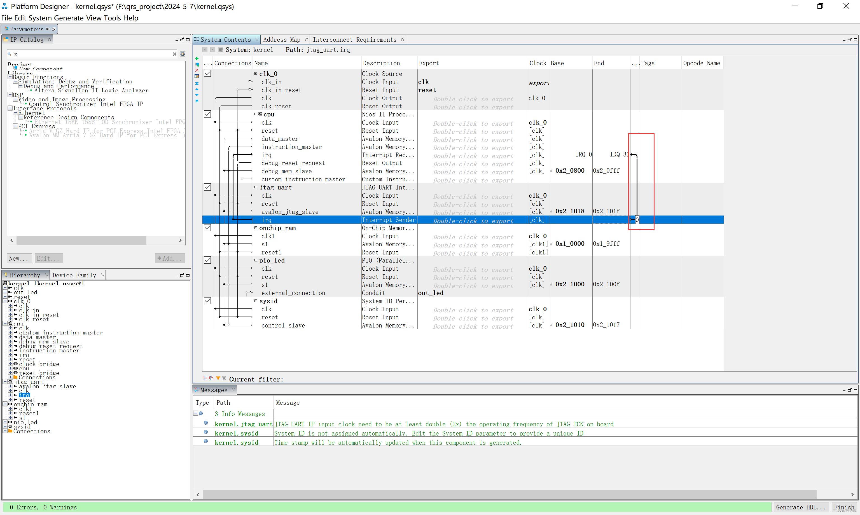
Task: Uncheck the pio_led component checkbox
Action: [x=207, y=260]
